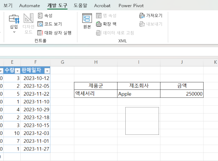Select the 2023-10-29 date cell

[x=35, y=110]
